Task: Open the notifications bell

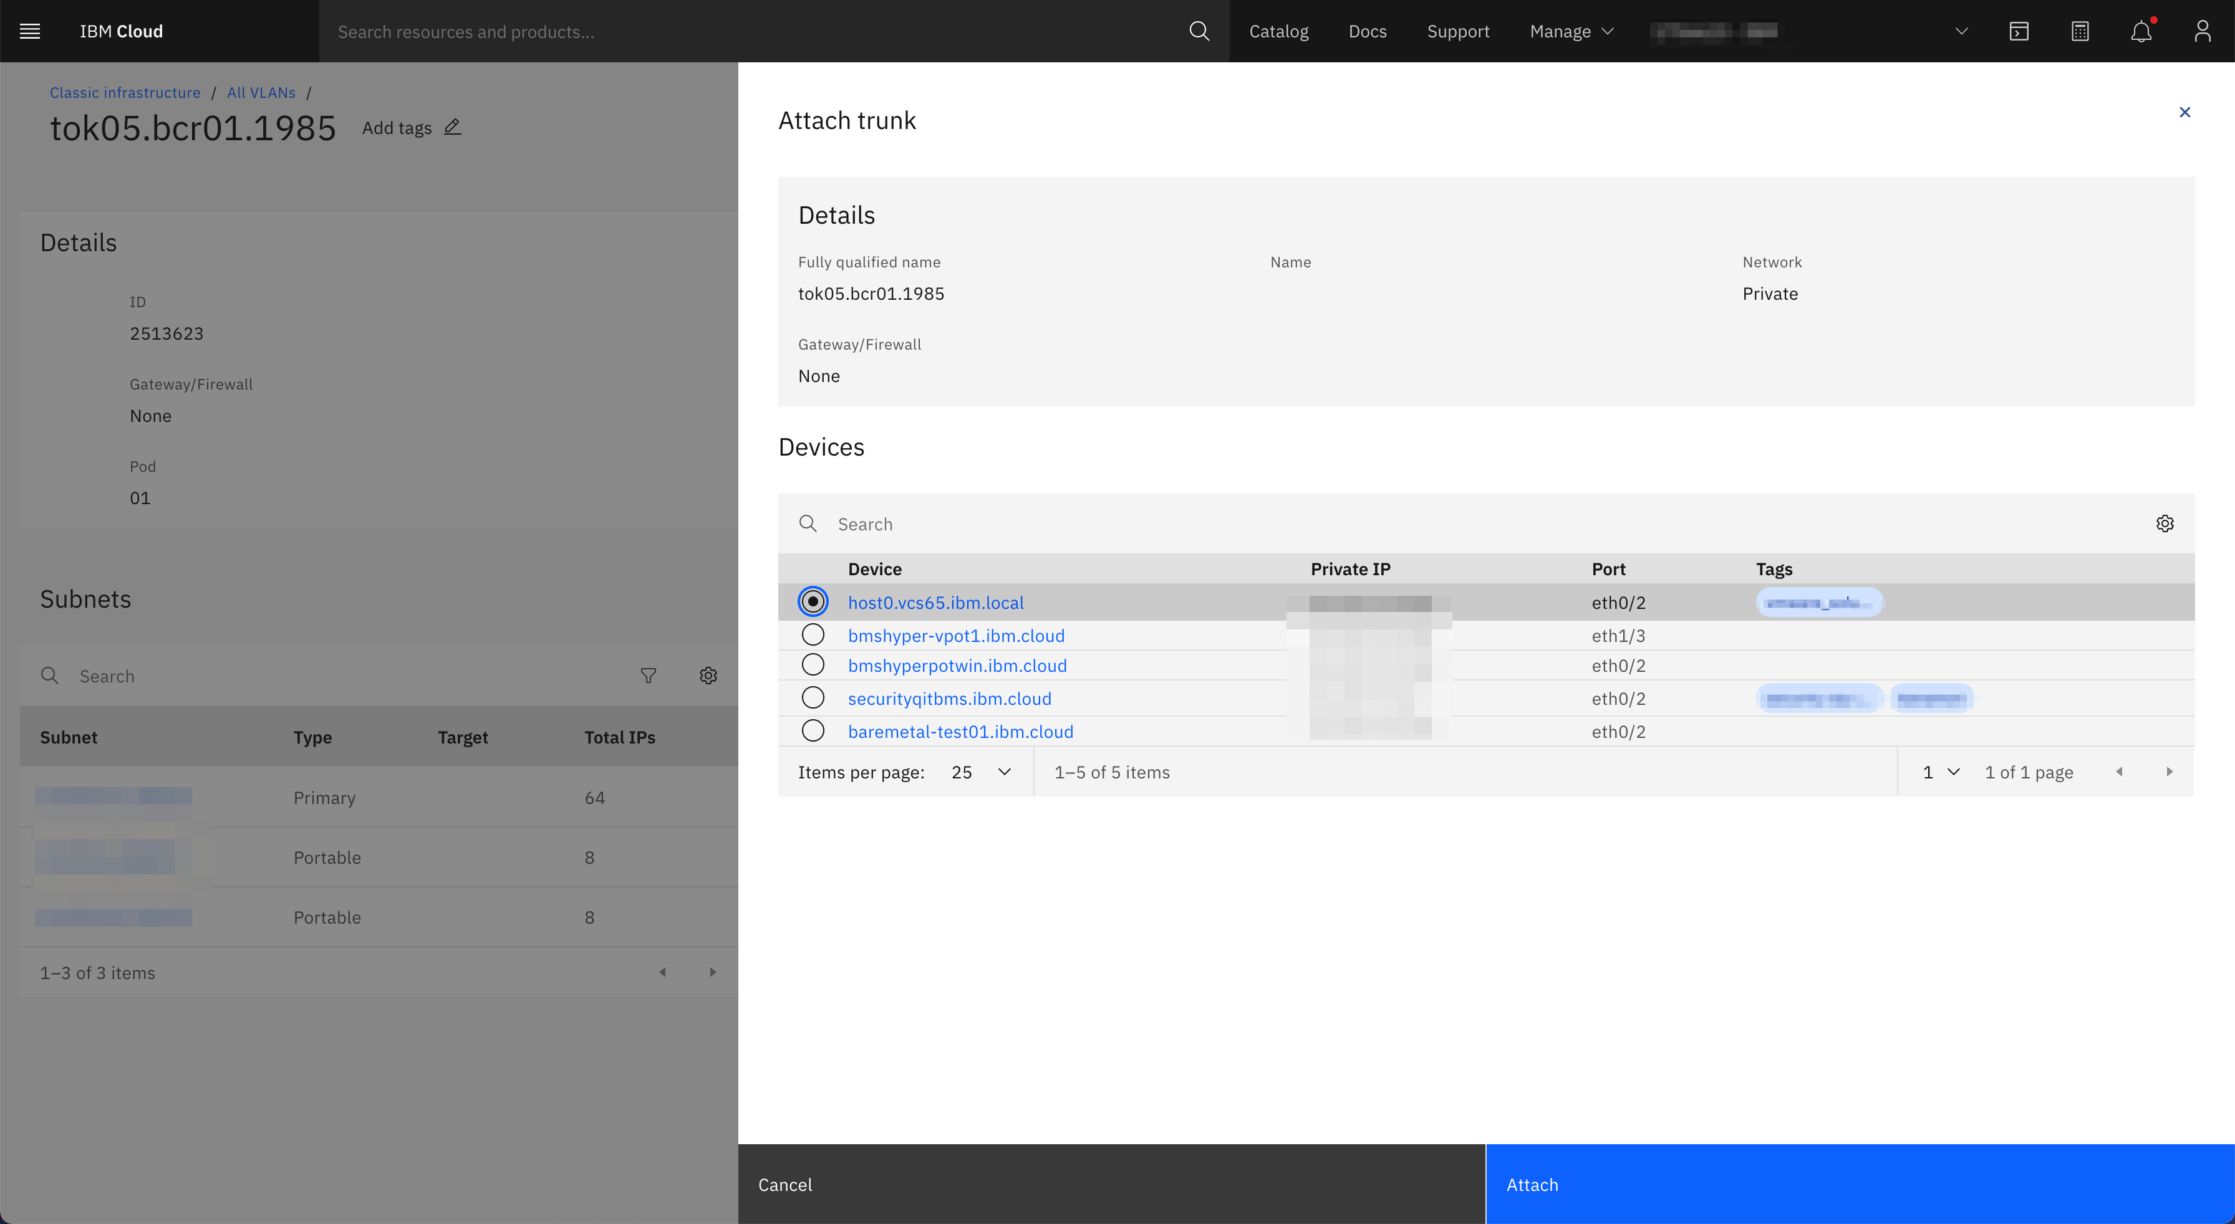Action: 2140,31
